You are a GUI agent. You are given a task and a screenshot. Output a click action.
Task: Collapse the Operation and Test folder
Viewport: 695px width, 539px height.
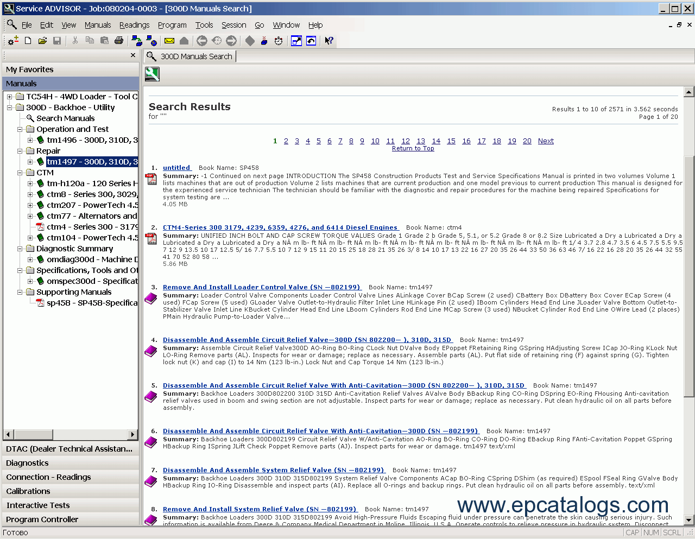[x=20, y=129]
